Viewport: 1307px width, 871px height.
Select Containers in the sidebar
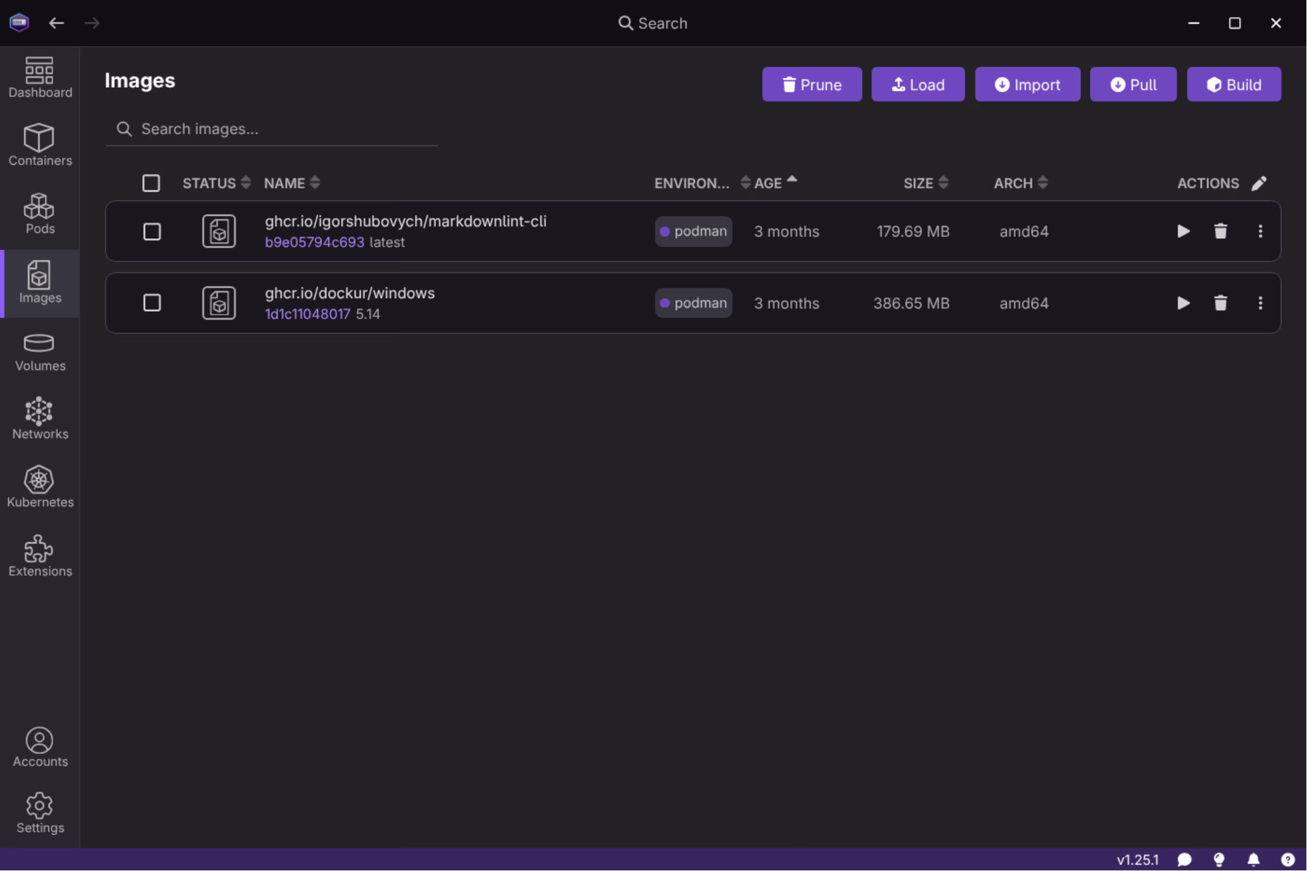click(x=39, y=146)
